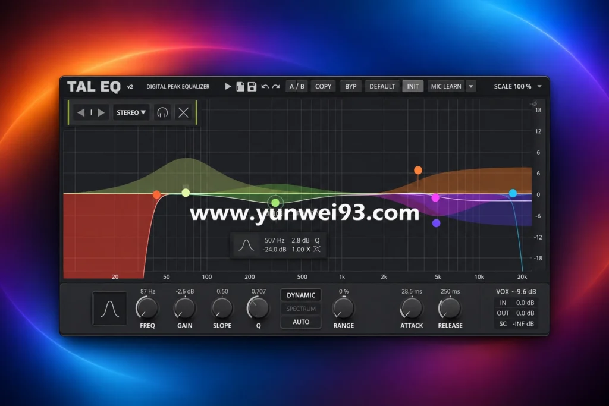Click the crossed-out icon in the band popup
The image size is (609, 406).
(317, 249)
